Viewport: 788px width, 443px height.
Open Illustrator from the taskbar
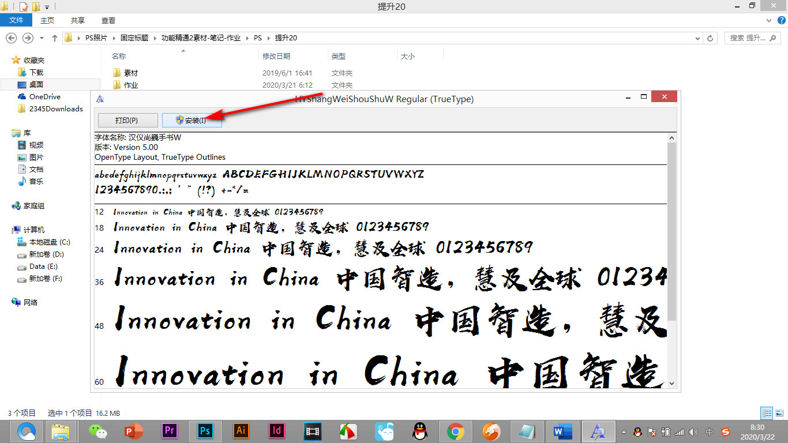241,431
